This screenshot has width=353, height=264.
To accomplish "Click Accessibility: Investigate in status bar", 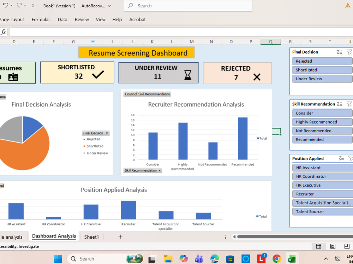I will (19, 246).
